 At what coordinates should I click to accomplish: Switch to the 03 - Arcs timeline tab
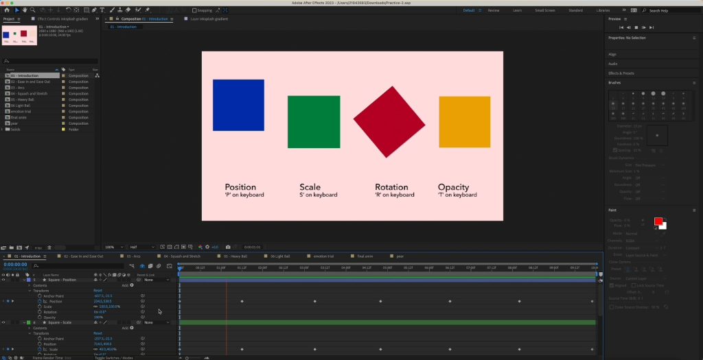click(132, 256)
